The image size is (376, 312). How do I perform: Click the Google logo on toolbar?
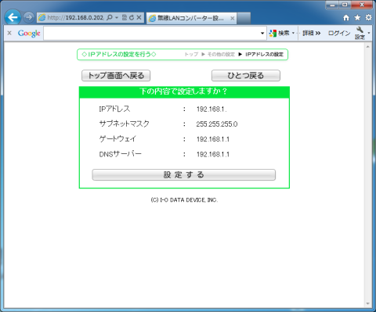tap(29, 33)
